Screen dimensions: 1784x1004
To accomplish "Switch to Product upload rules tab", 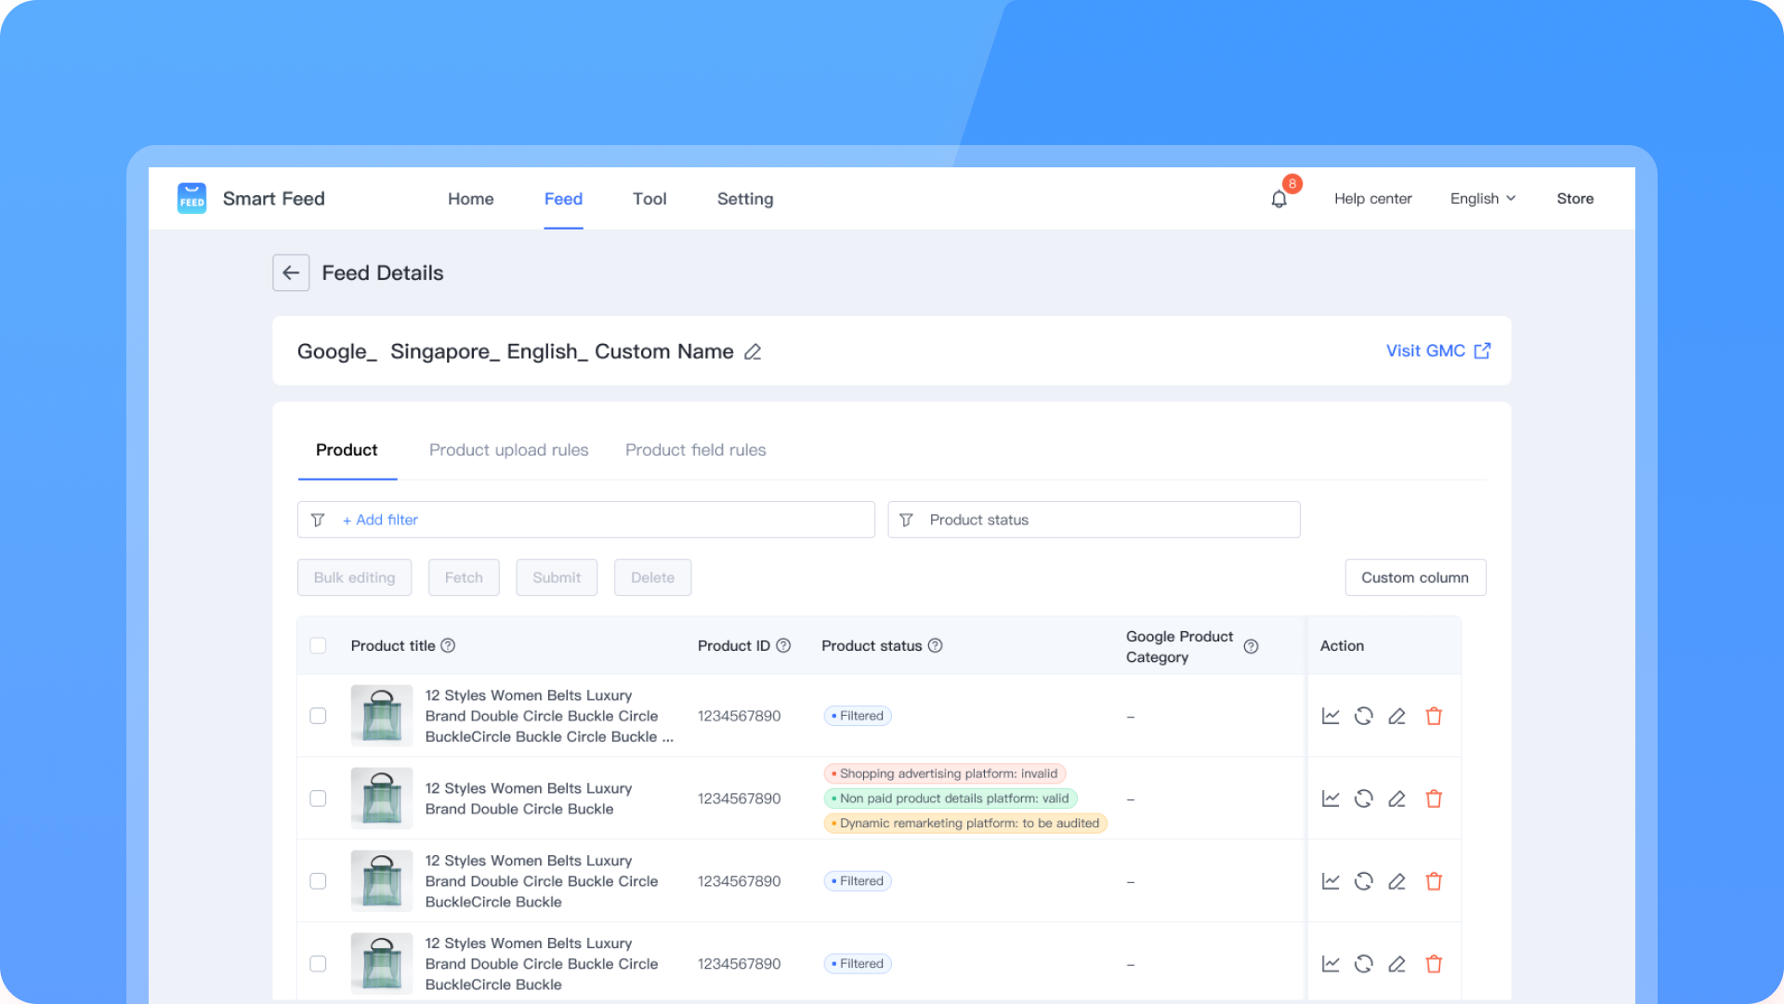I will point(508,450).
